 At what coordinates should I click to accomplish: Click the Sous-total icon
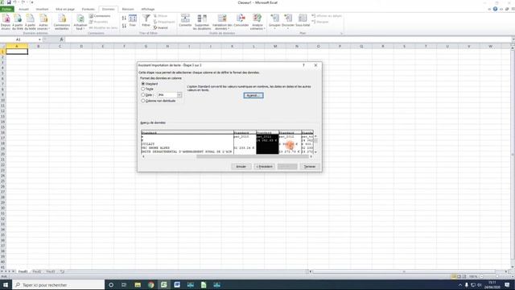303,20
